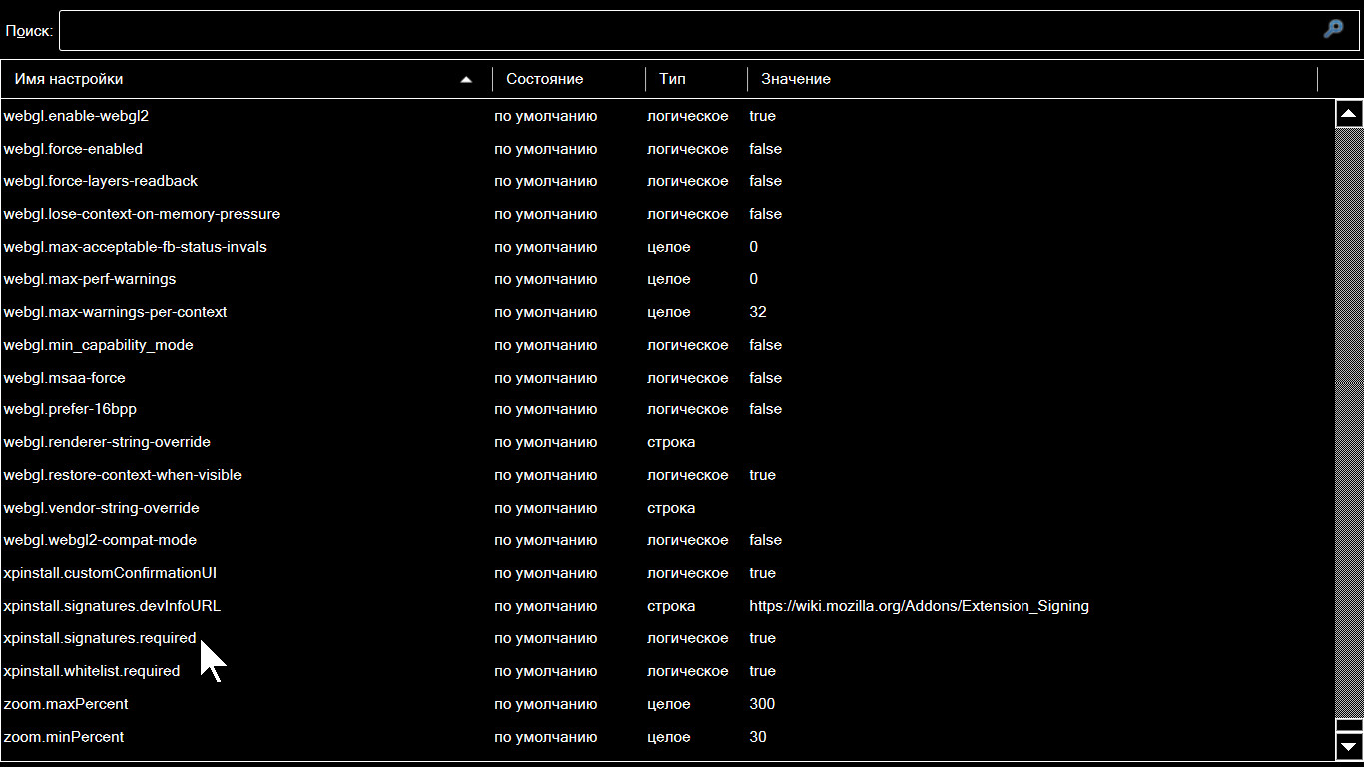1364x767 pixels.
Task: Click the scrollbar down arrow
Action: pyautogui.click(x=1349, y=745)
